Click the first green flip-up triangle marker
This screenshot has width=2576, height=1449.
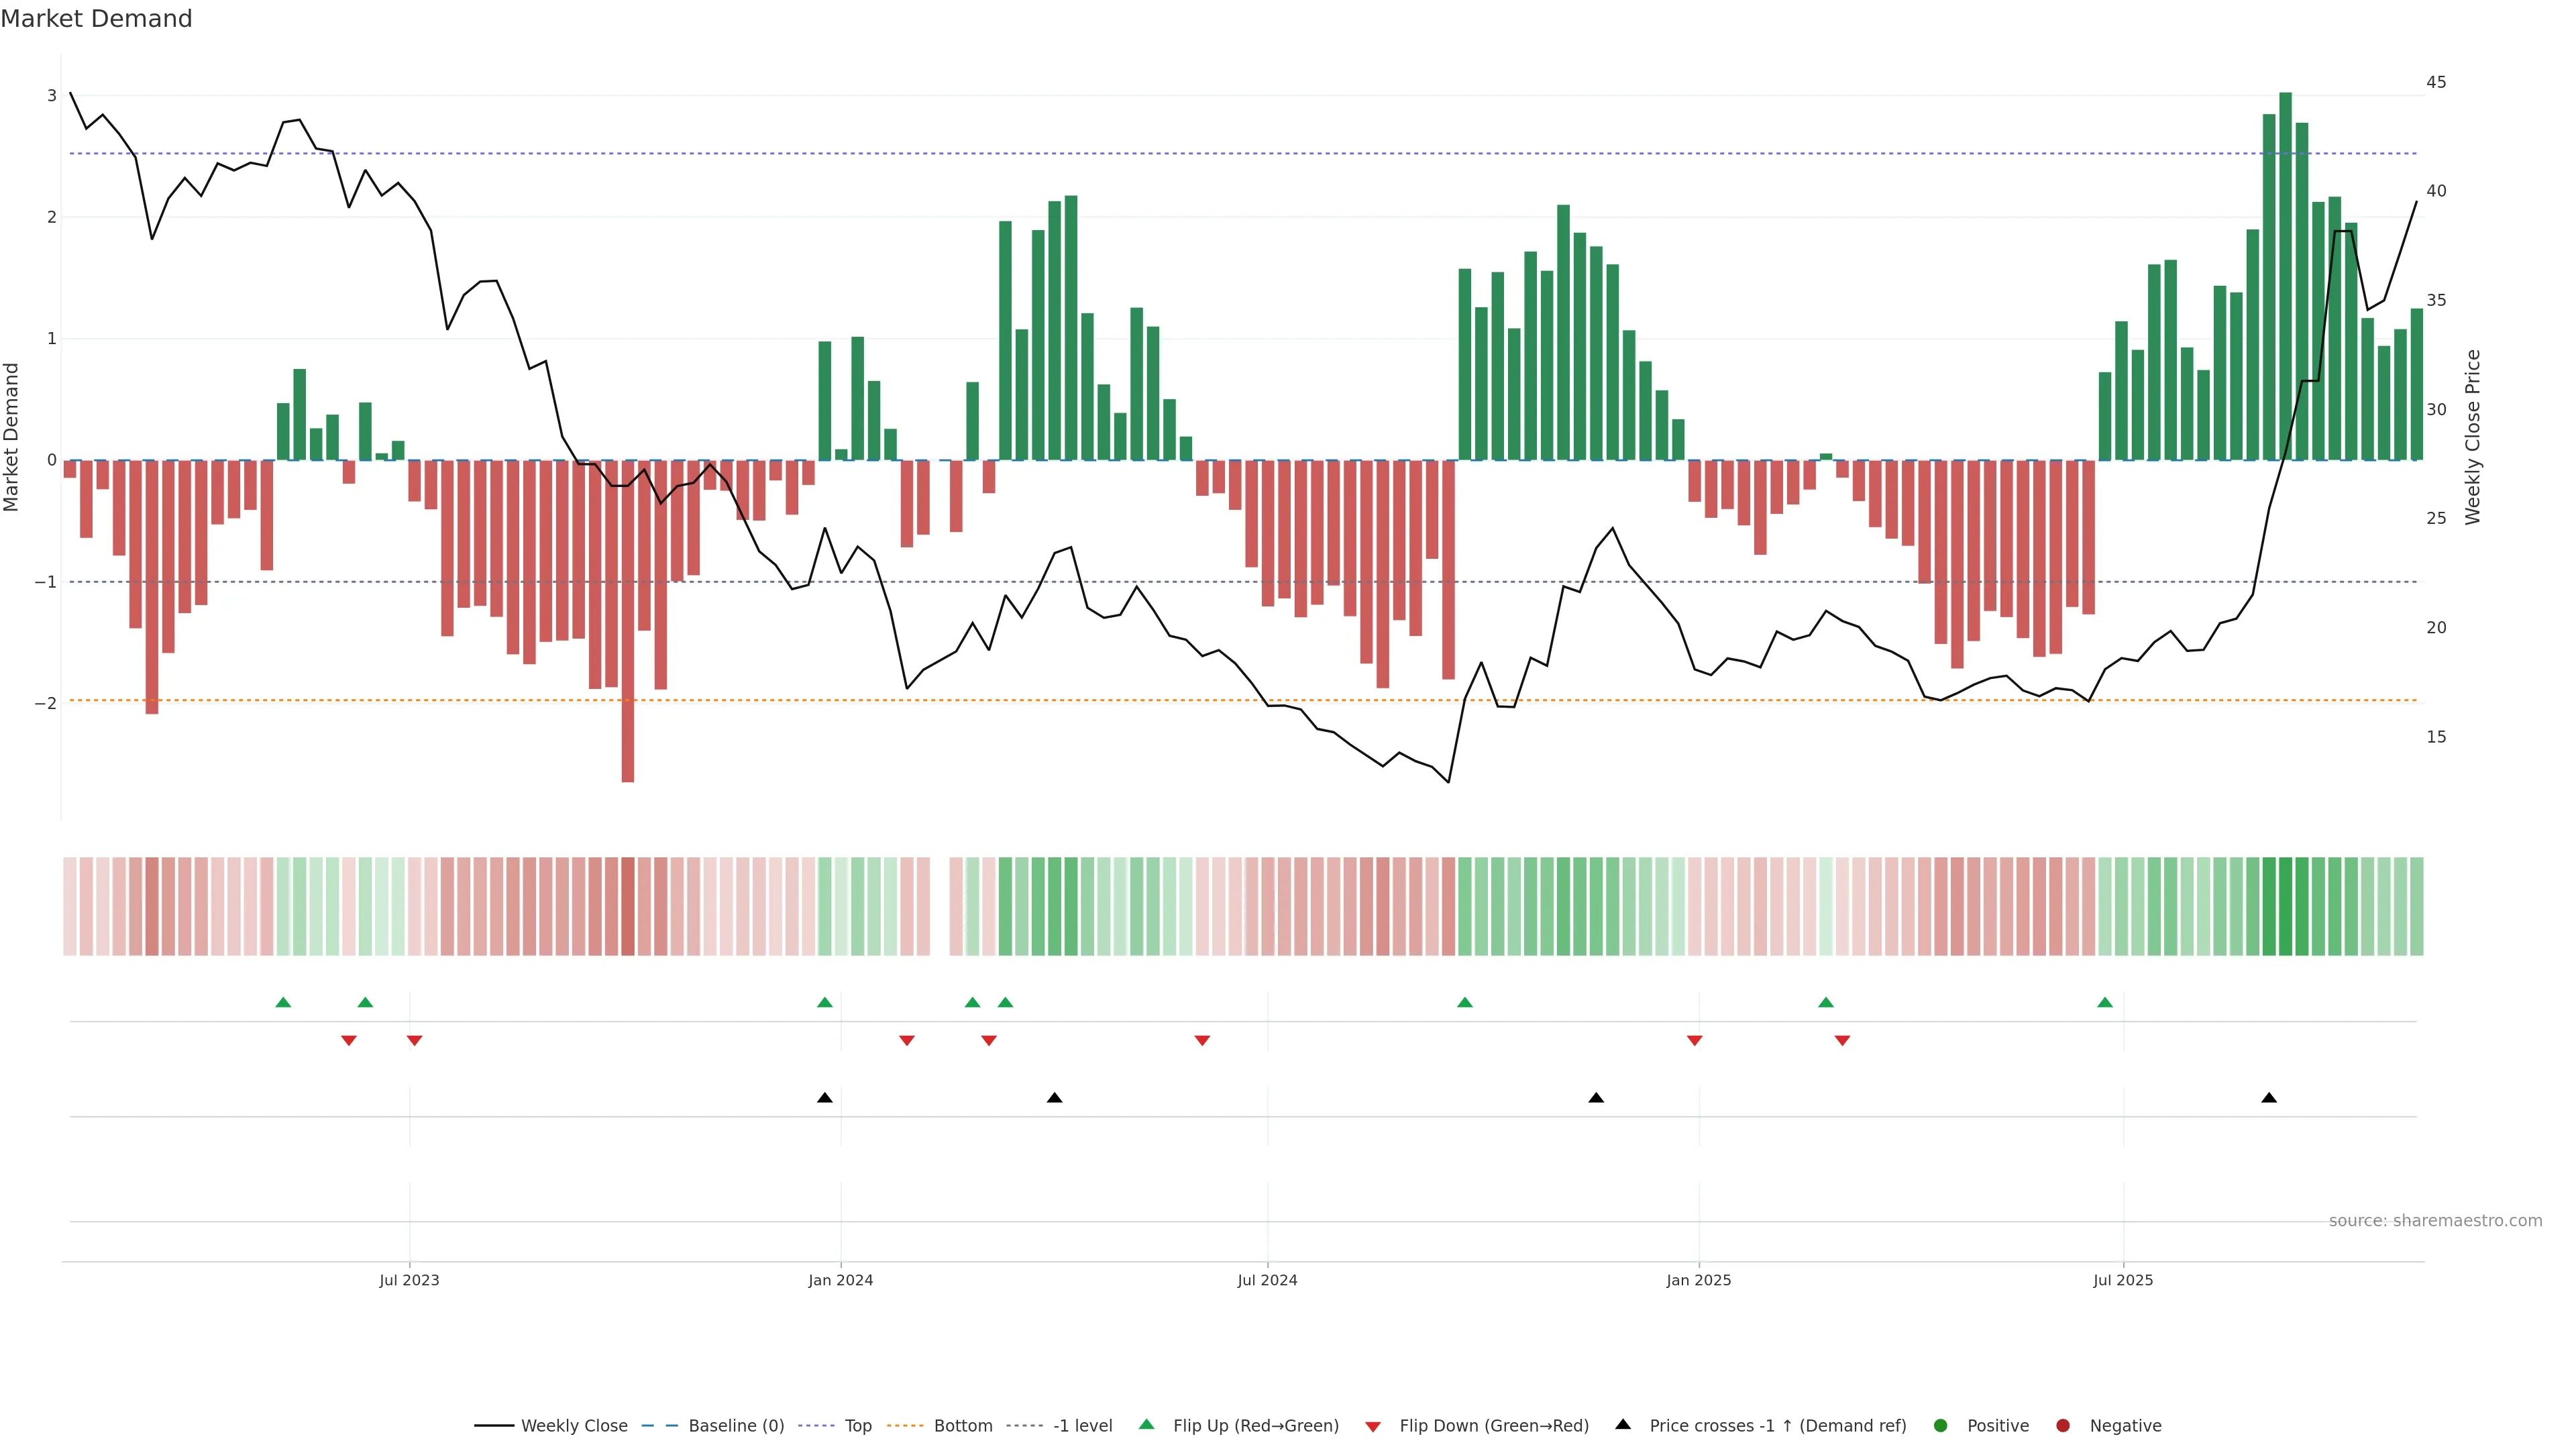283,1003
